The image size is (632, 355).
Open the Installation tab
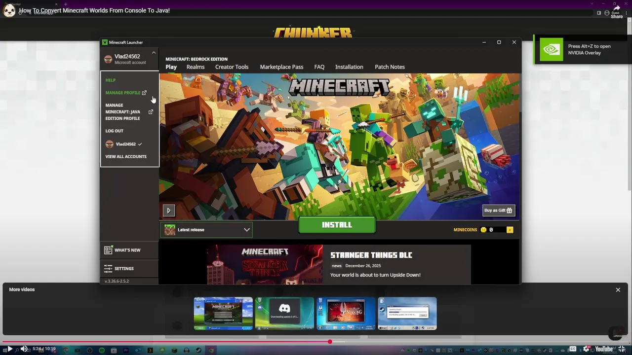(x=349, y=67)
